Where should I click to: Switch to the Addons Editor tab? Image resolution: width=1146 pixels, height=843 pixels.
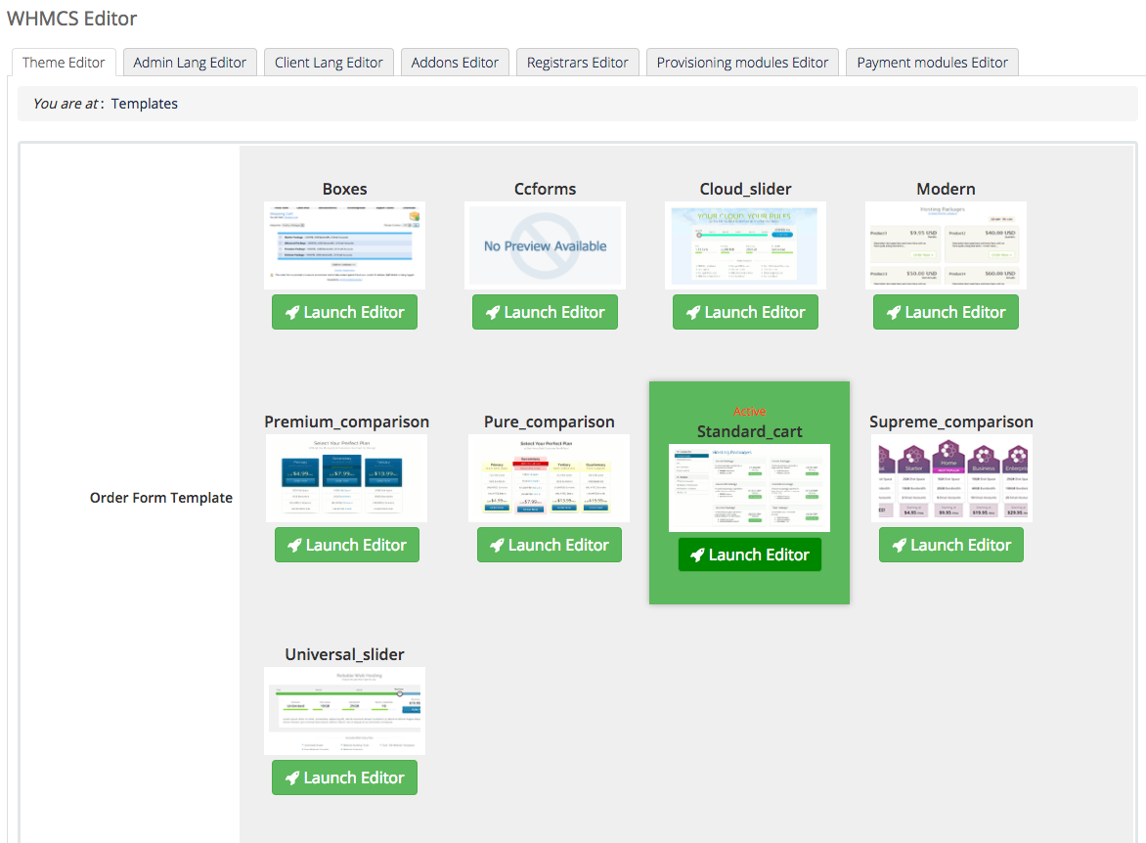click(x=455, y=63)
